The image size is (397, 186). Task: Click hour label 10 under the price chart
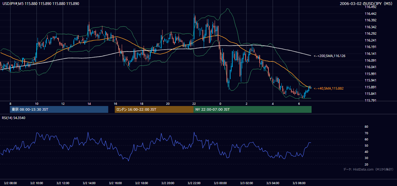pos(37,104)
